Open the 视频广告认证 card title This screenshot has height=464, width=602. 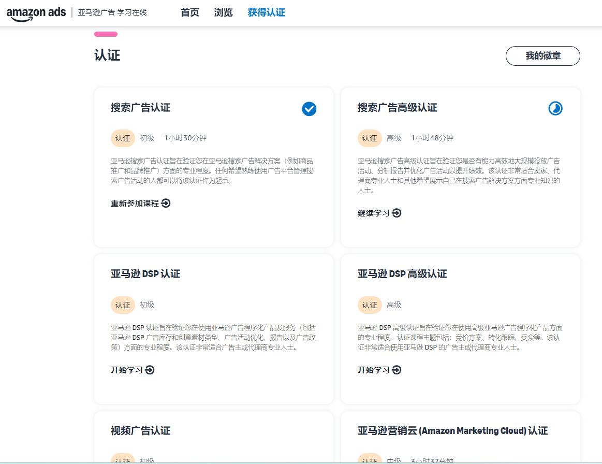point(140,430)
